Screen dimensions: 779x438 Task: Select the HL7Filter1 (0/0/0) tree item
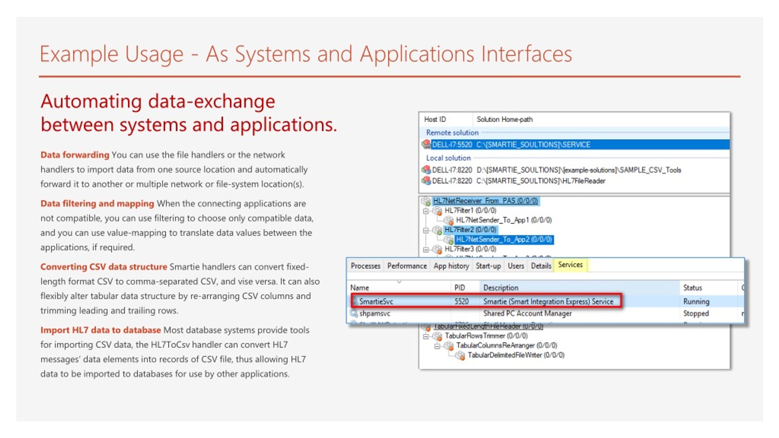tap(470, 210)
